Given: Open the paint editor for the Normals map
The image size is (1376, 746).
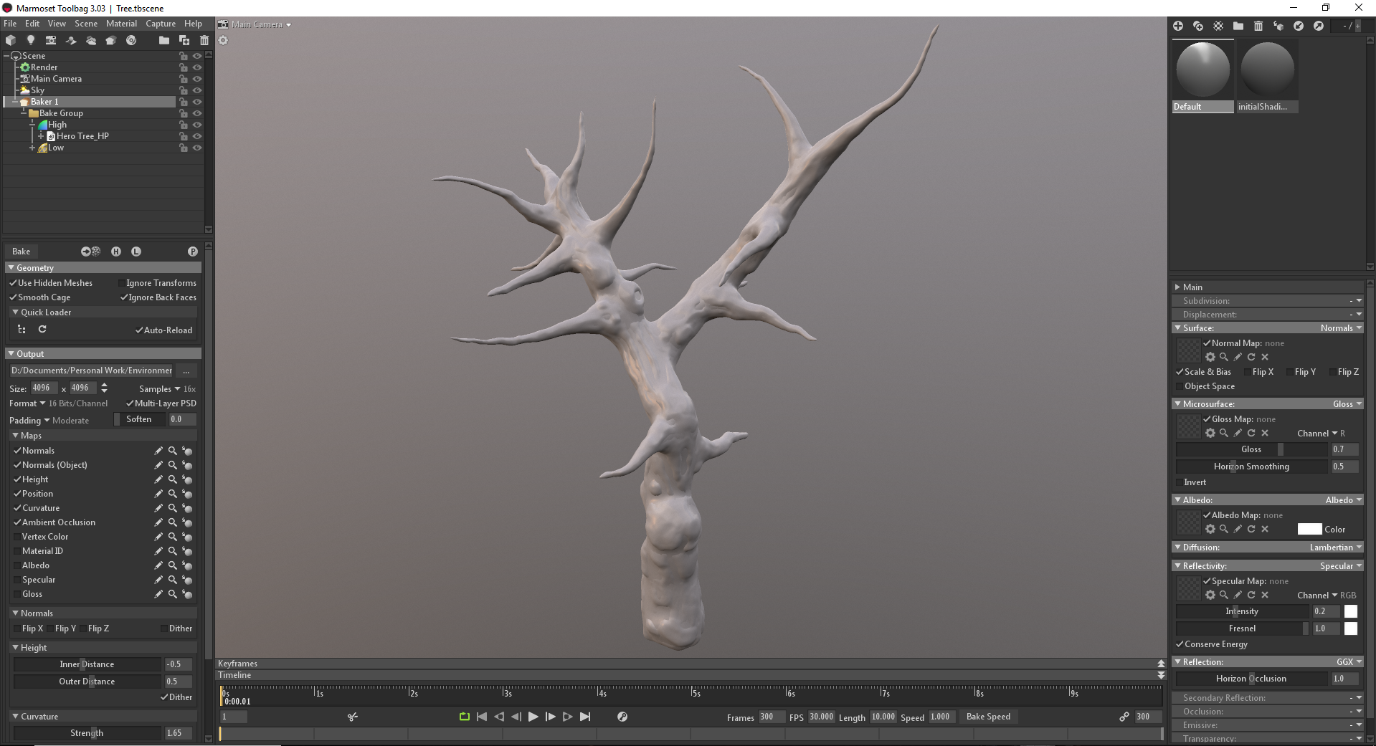Looking at the screenshot, I should [x=158, y=450].
